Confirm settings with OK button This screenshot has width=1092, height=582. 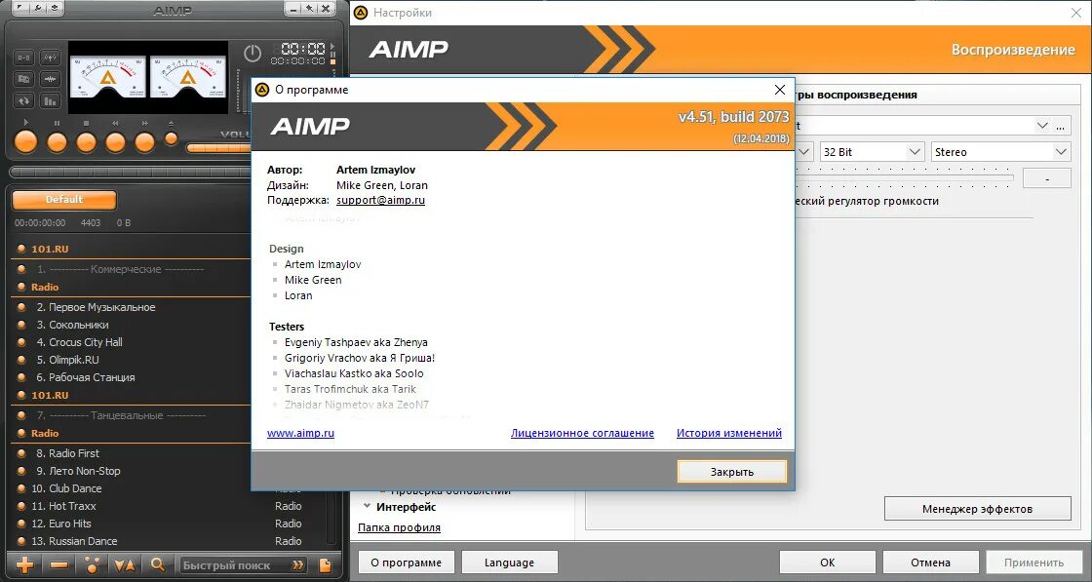tap(828, 563)
